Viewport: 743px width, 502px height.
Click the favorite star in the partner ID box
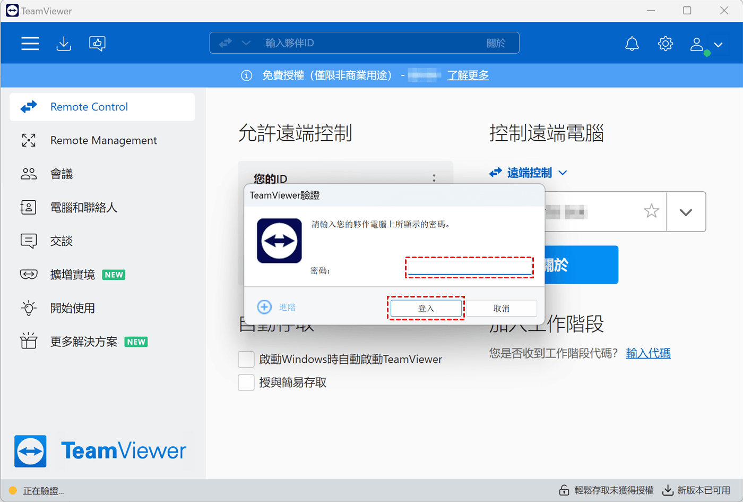click(x=652, y=211)
